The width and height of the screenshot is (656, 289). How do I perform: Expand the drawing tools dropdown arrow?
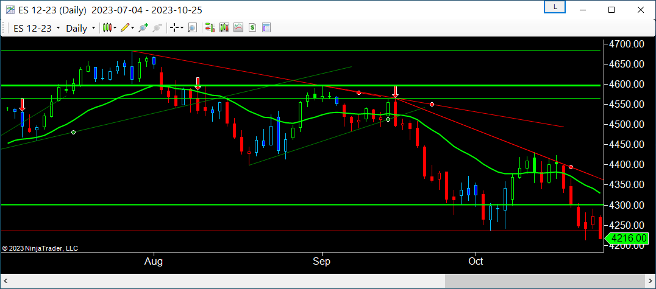coord(133,28)
